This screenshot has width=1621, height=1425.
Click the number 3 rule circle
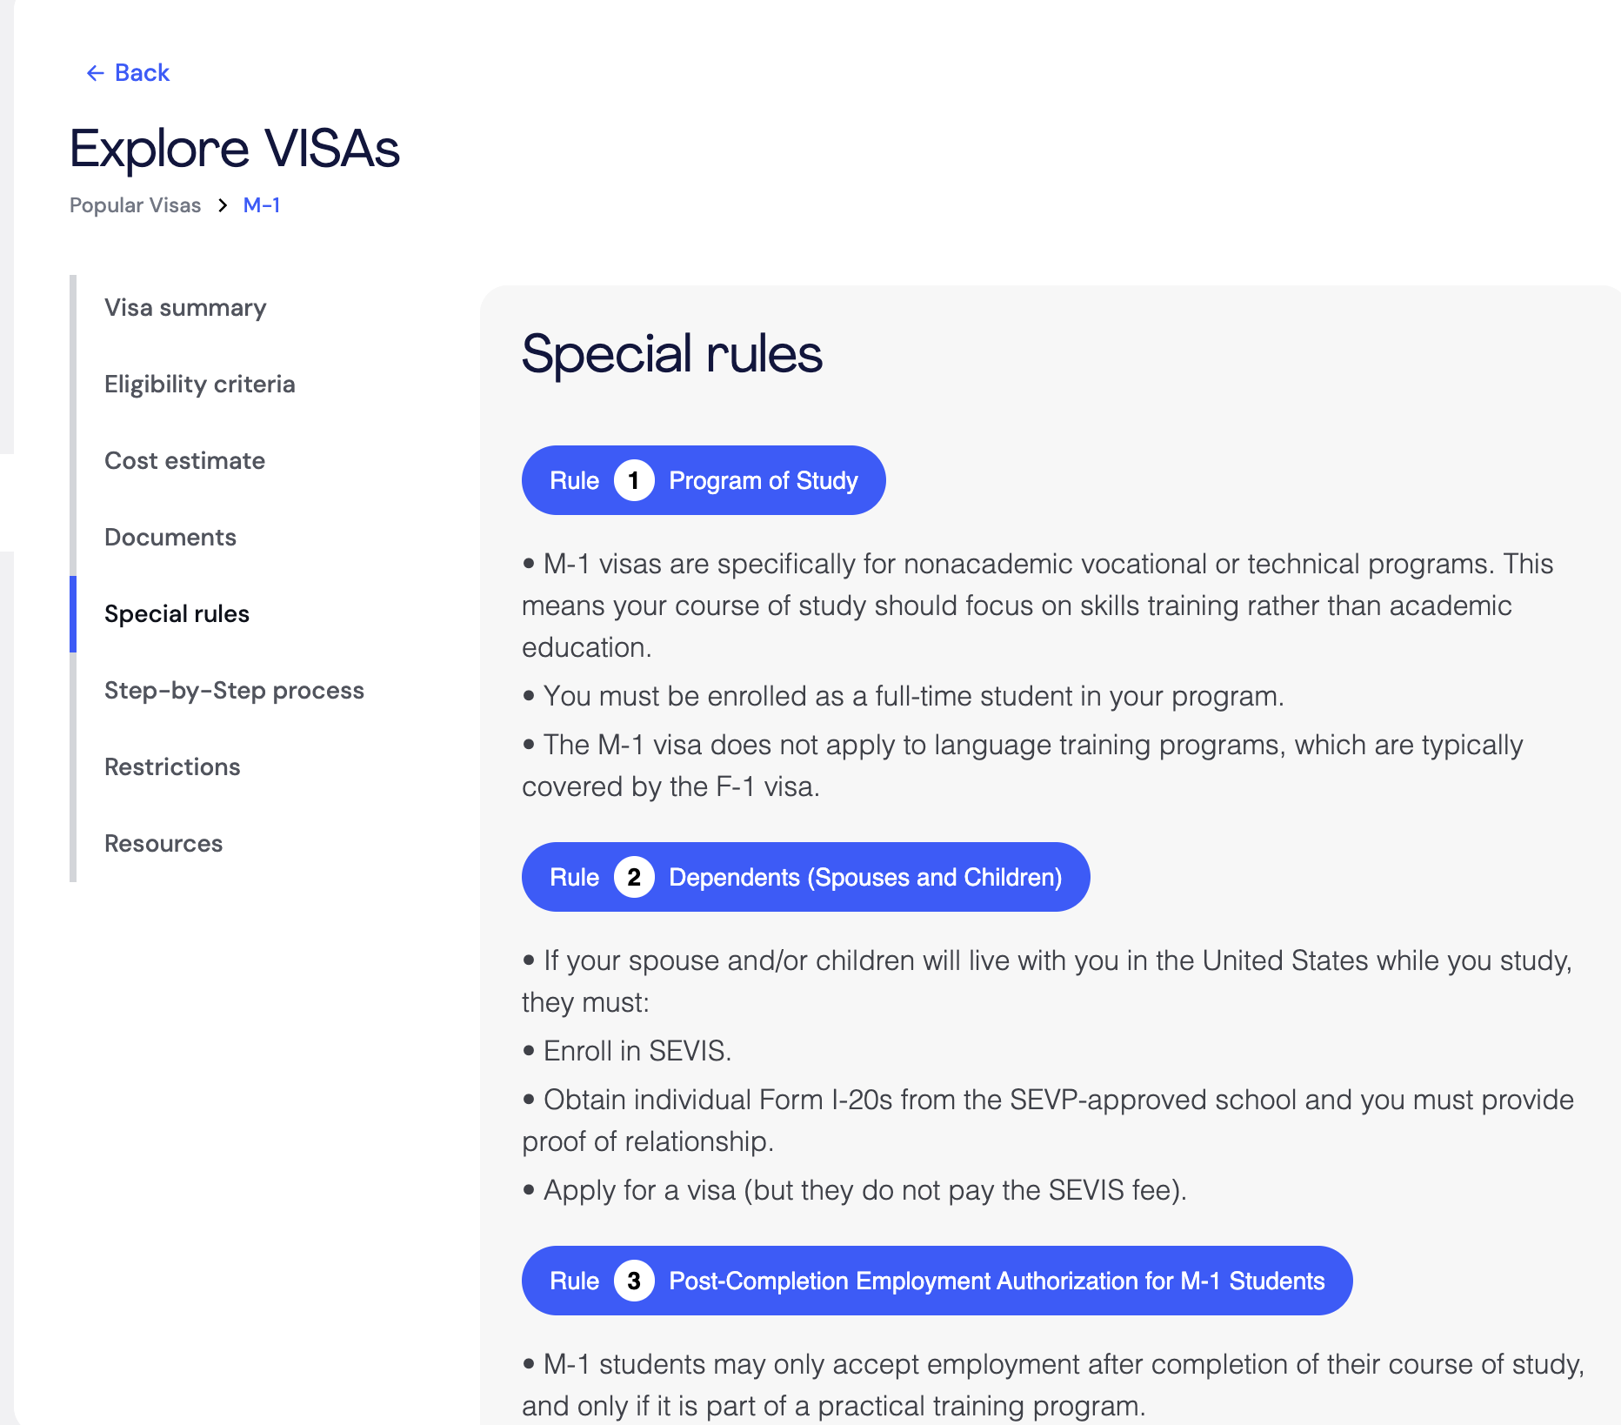tap(634, 1281)
